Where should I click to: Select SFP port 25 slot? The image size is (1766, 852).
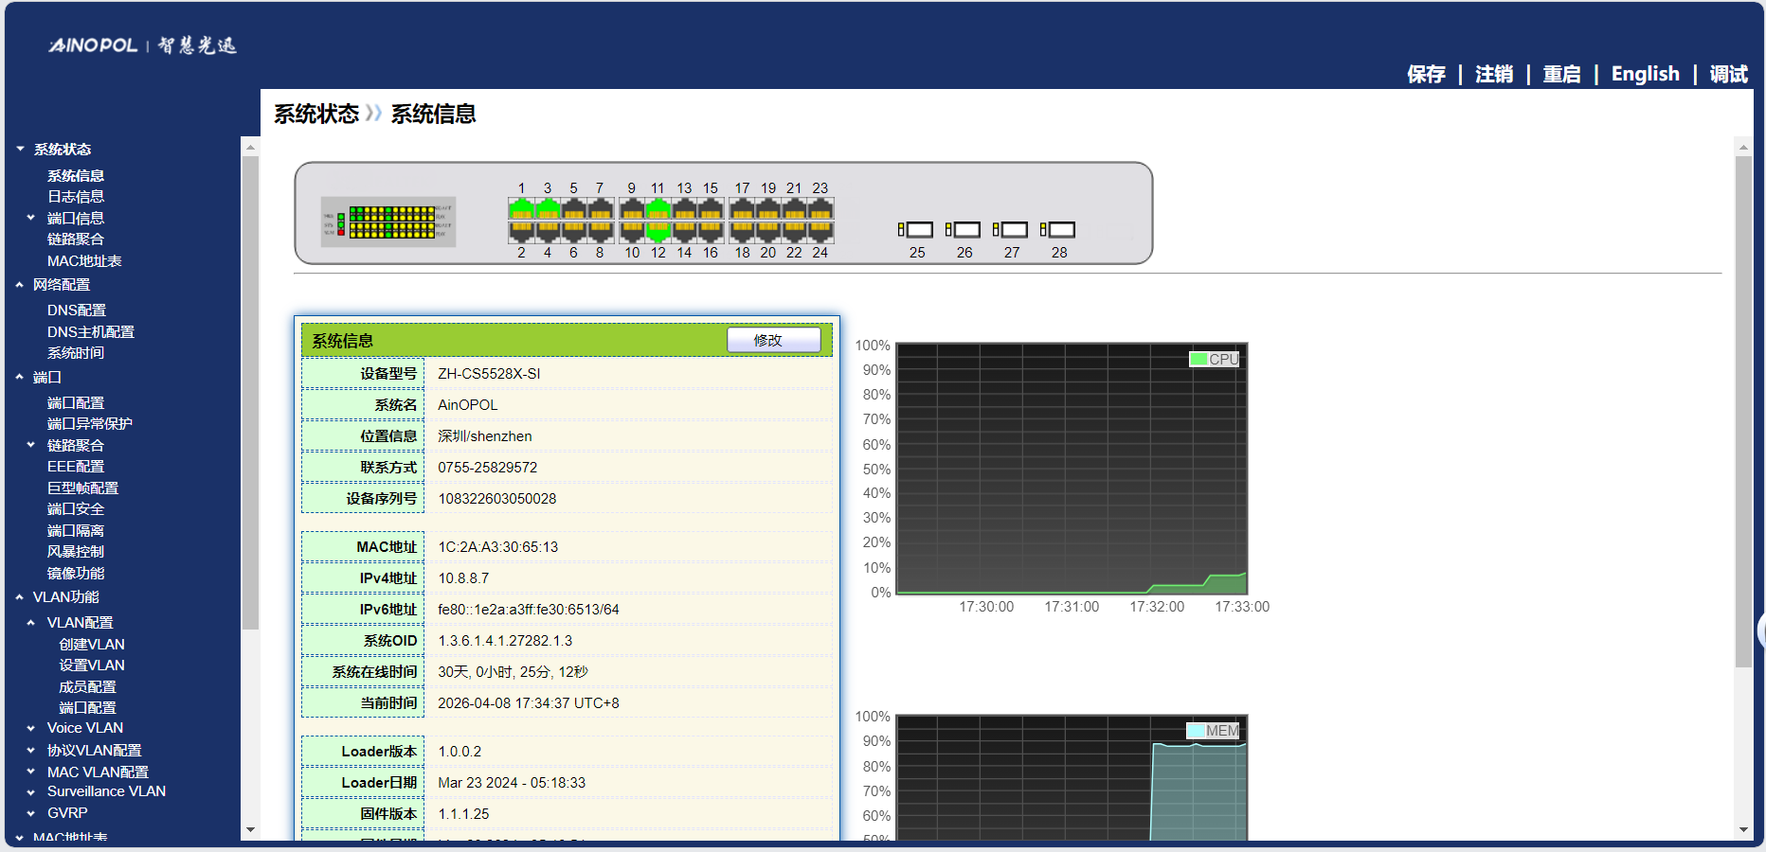[916, 230]
